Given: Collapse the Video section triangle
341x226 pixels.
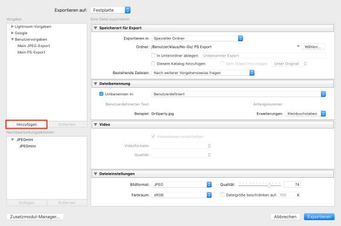Looking at the screenshot, I should 95,125.
